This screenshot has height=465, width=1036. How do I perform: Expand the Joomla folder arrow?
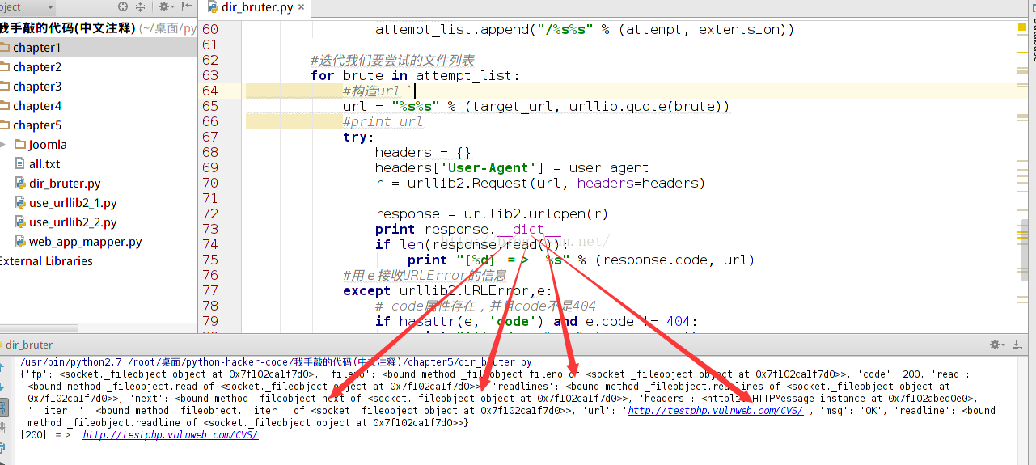(3, 145)
